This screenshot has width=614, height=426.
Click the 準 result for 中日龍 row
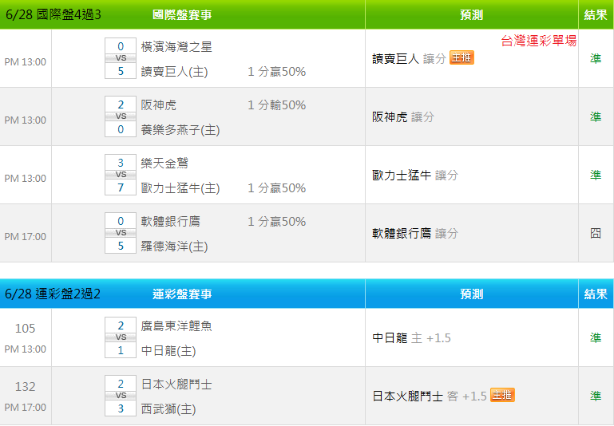[596, 338]
